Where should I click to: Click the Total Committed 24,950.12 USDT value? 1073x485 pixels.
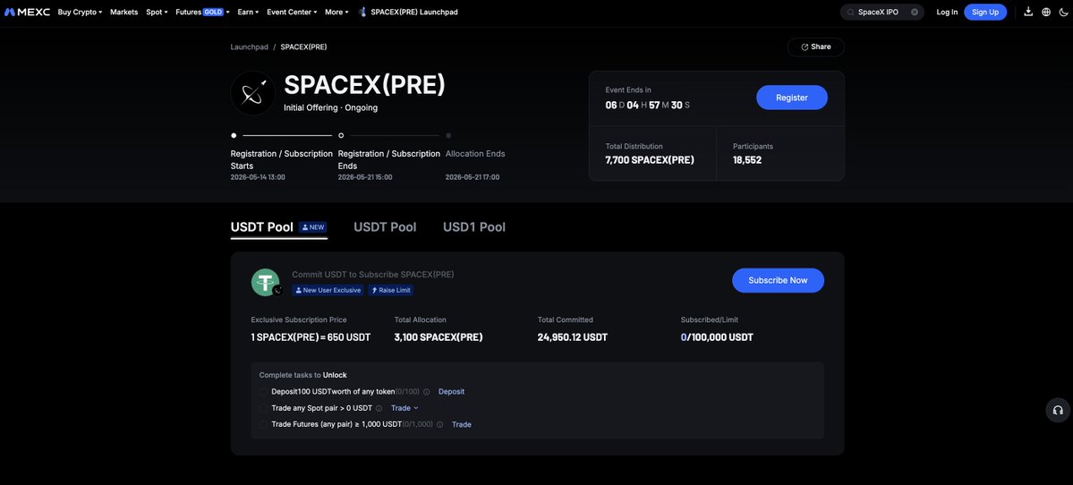tap(573, 337)
